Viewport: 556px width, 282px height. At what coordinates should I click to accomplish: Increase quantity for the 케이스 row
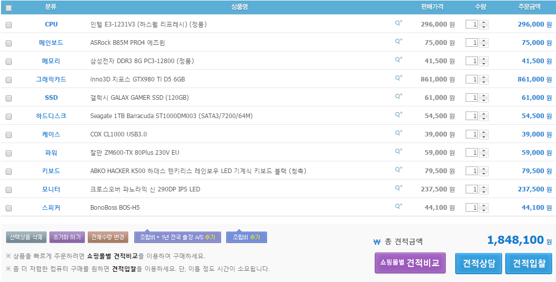click(x=484, y=132)
